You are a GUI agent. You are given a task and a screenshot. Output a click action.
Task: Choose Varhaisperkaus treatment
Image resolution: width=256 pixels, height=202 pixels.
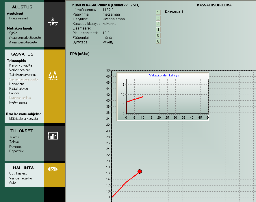pyautogui.click(x=20, y=70)
